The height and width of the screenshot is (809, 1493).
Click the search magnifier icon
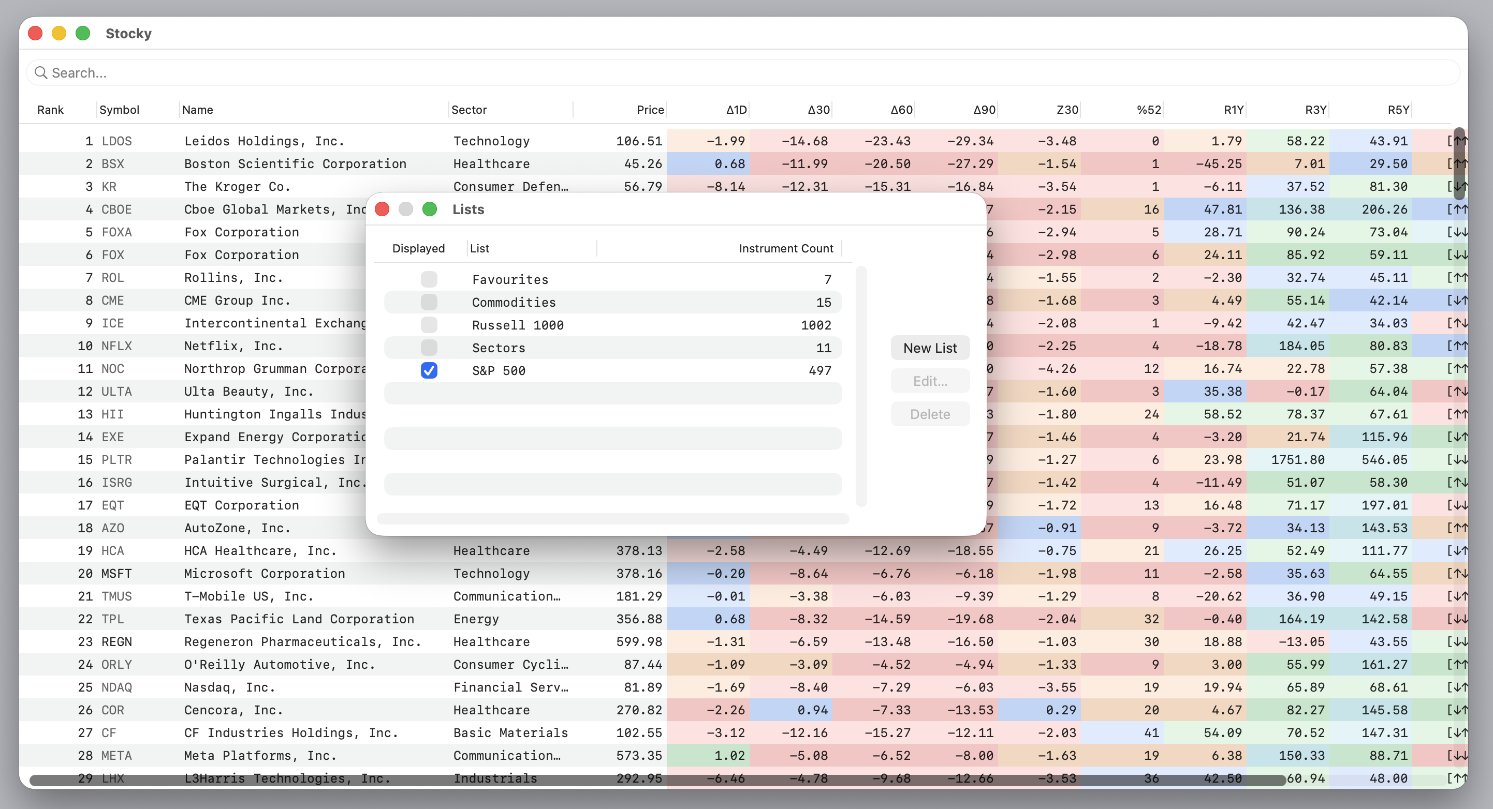tap(40, 72)
